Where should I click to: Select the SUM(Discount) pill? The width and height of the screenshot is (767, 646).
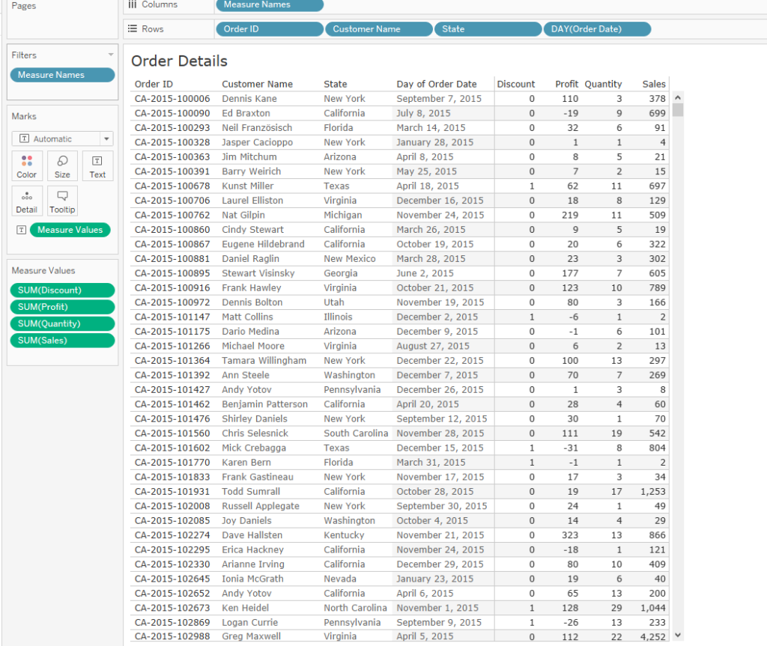(63, 290)
